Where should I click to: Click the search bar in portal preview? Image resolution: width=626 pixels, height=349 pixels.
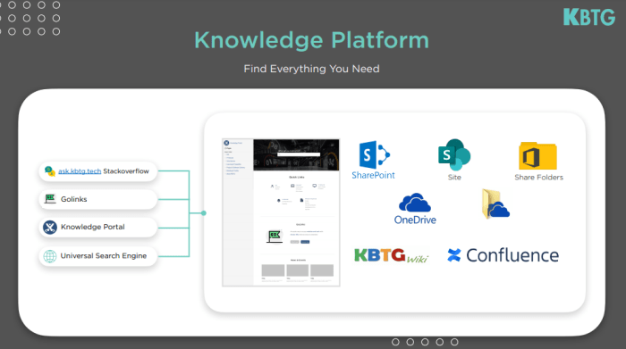299,154
